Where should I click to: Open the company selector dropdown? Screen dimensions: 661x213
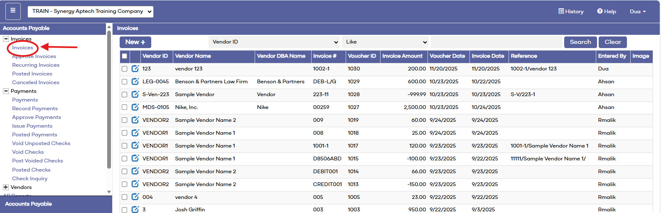91,12
